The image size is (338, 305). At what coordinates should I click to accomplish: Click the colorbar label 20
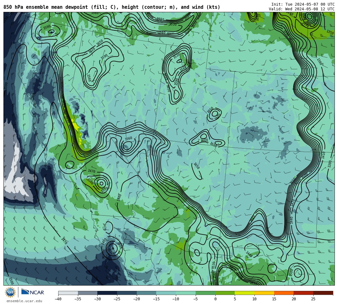point(294,299)
